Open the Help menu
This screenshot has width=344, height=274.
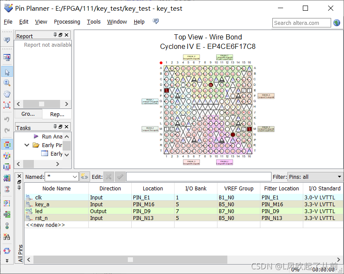(x=139, y=22)
